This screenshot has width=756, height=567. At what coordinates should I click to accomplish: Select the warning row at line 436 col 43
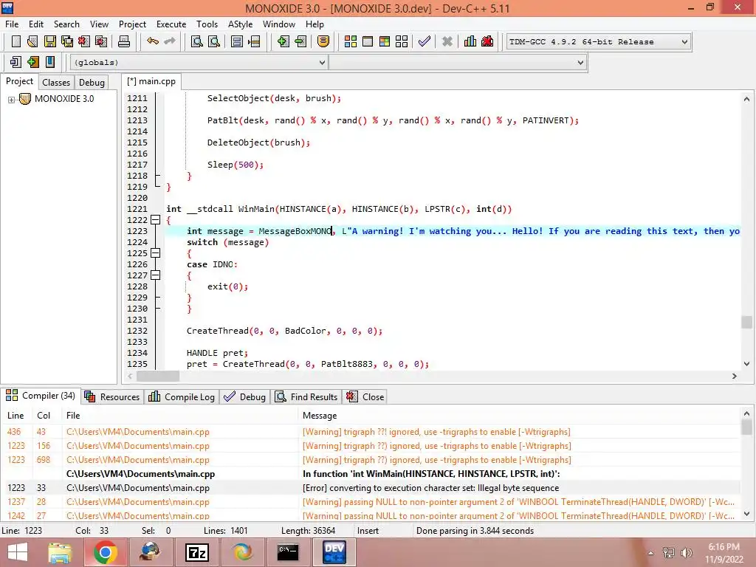[371, 432]
